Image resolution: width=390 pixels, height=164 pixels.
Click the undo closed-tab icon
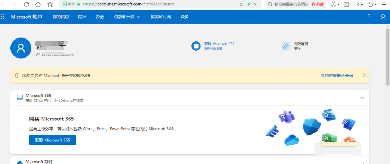coord(370,4)
